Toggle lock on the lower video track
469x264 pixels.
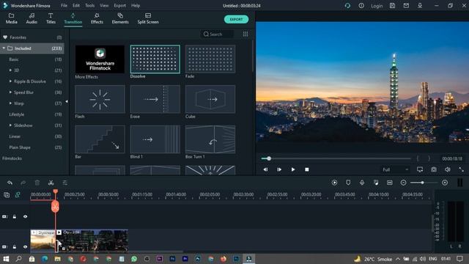pos(15,247)
